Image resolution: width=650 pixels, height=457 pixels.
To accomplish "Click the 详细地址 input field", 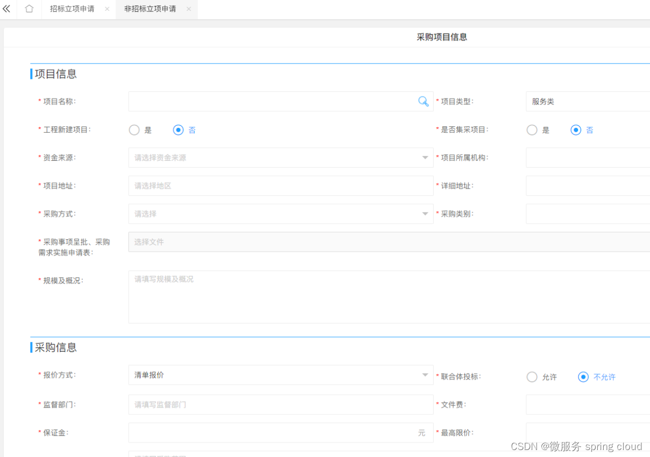I will pos(588,185).
